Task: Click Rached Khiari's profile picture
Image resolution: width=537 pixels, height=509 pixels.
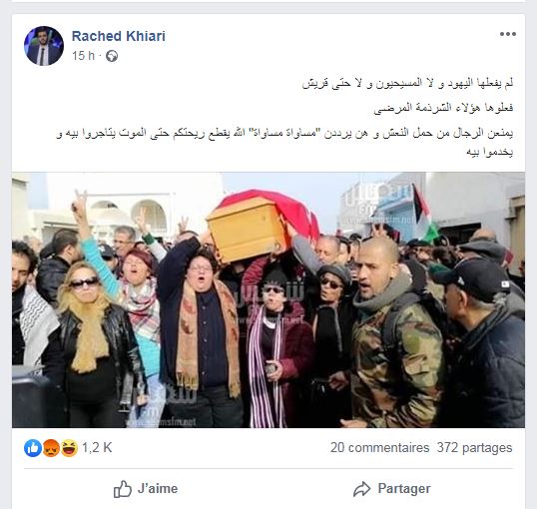Action: (x=44, y=46)
